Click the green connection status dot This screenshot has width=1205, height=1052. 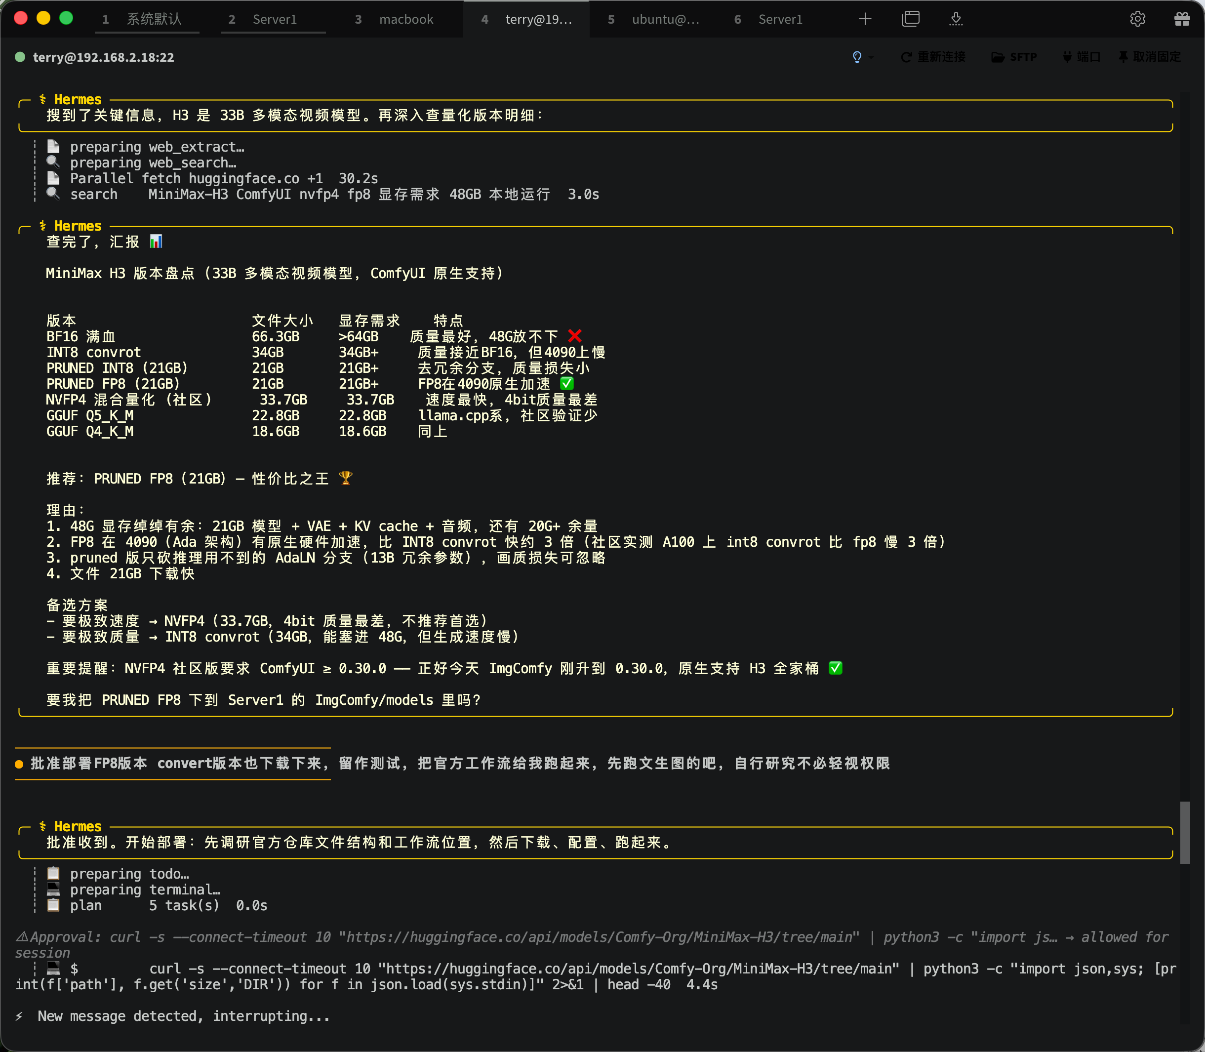[20, 57]
